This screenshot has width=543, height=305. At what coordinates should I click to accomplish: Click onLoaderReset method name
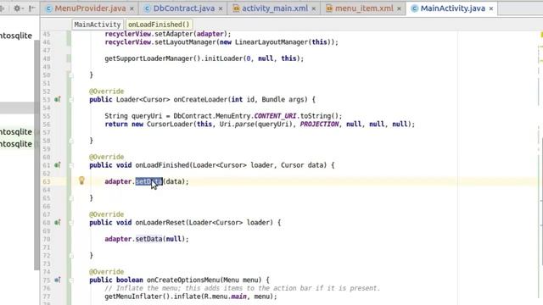[x=160, y=222]
